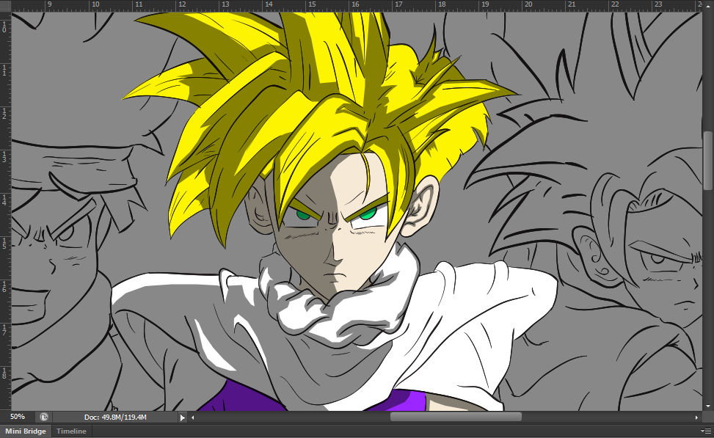Click the 9 inch label on horizontal ruler
The height and width of the screenshot is (438, 714).
(x=50, y=4)
